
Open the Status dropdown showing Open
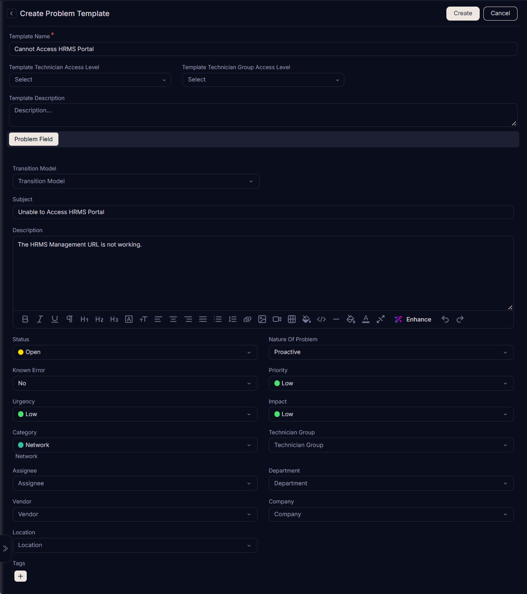tap(135, 352)
